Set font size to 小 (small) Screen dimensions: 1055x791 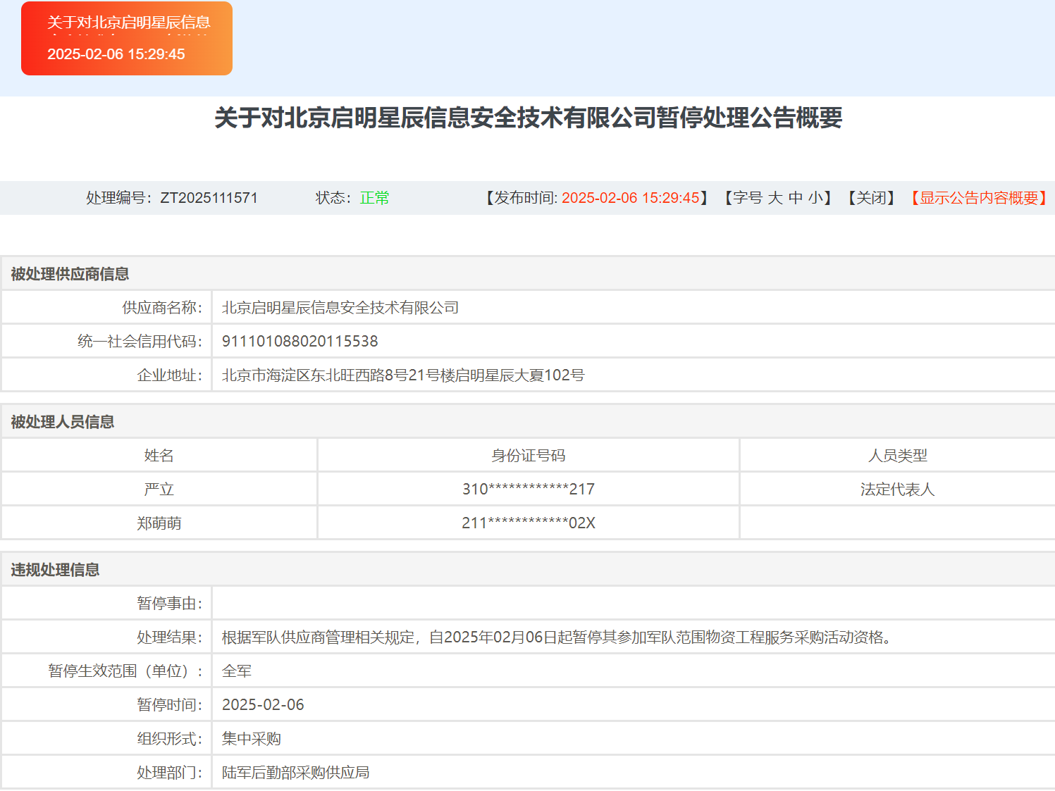[x=815, y=198]
